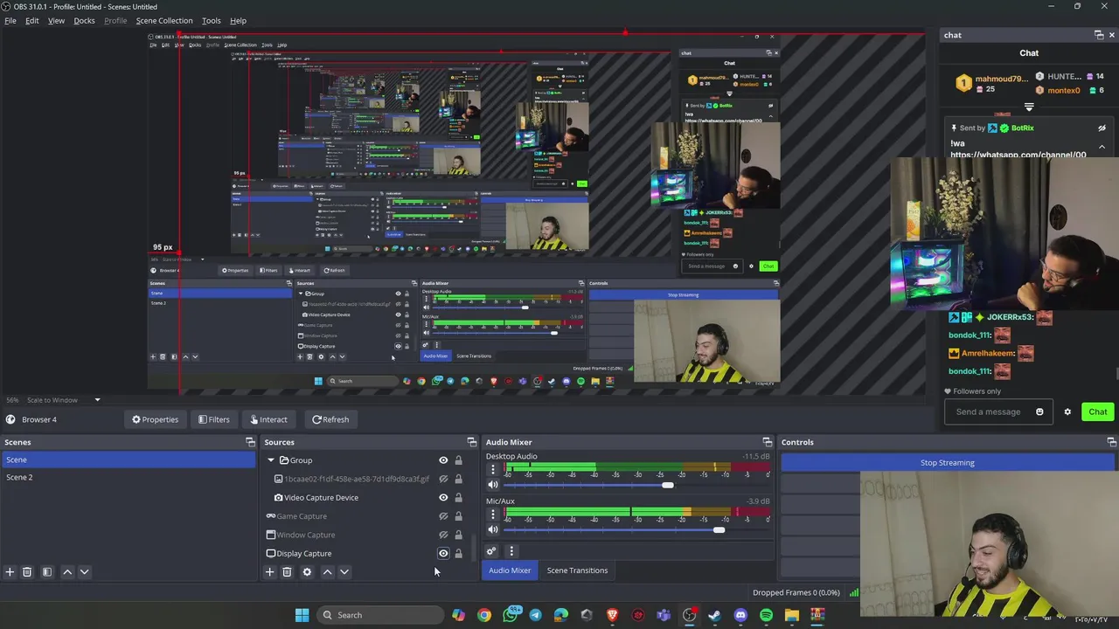This screenshot has height=629, width=1119.
Task: Show the Window Capture source
Action: click(x=443, y=535)
